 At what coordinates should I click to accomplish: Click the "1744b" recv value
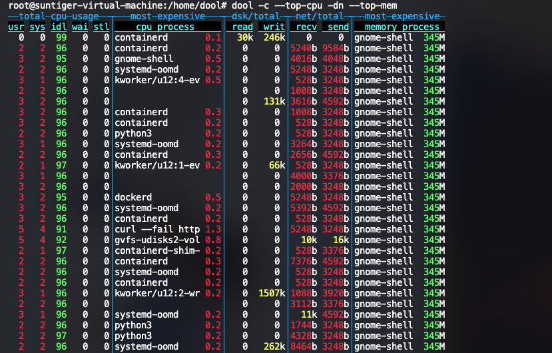[304, 325]
